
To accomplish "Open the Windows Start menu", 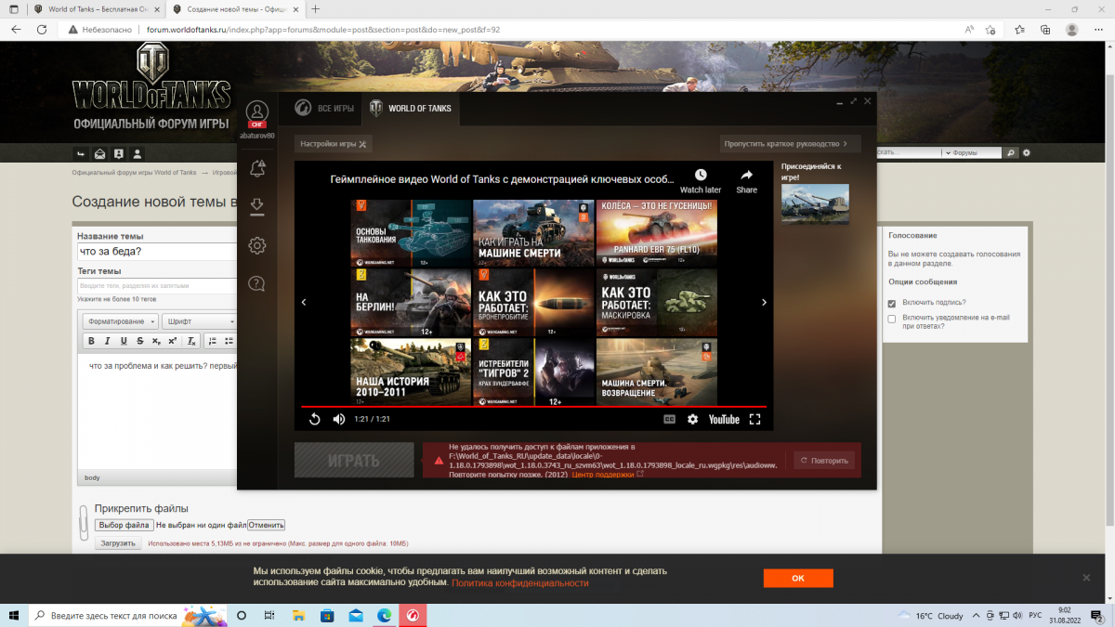I will pyautogui.click(x=14, y=615).
